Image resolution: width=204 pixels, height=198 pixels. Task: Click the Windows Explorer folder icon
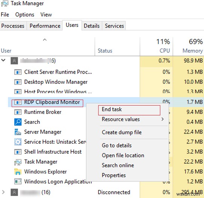tap(18, 172)
